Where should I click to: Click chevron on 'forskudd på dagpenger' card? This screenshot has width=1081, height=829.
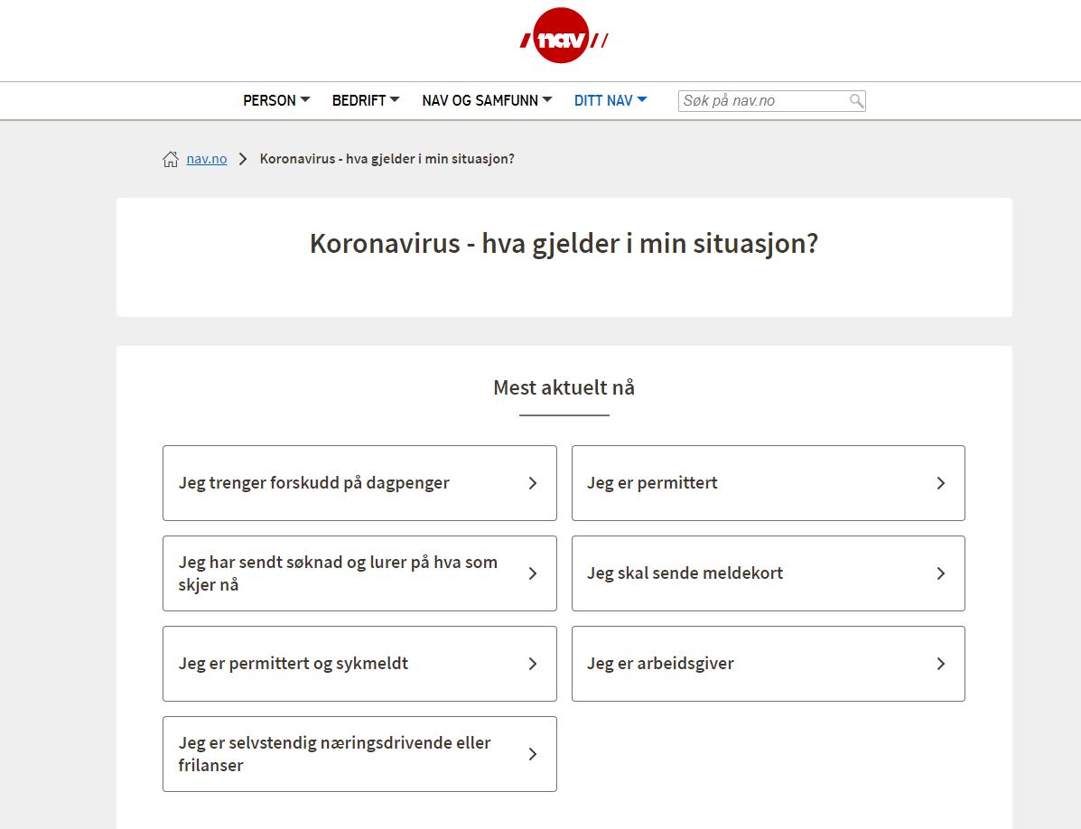(532, 483)
